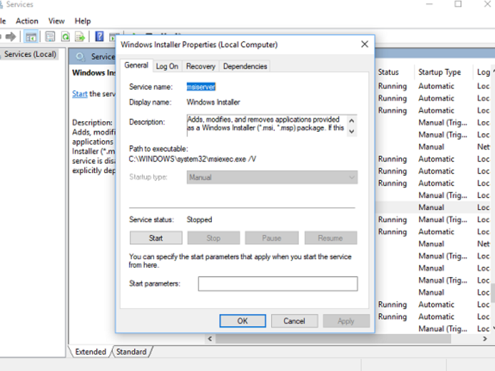Close the Windows Installer Properties dialog

(x=365, y=44)
